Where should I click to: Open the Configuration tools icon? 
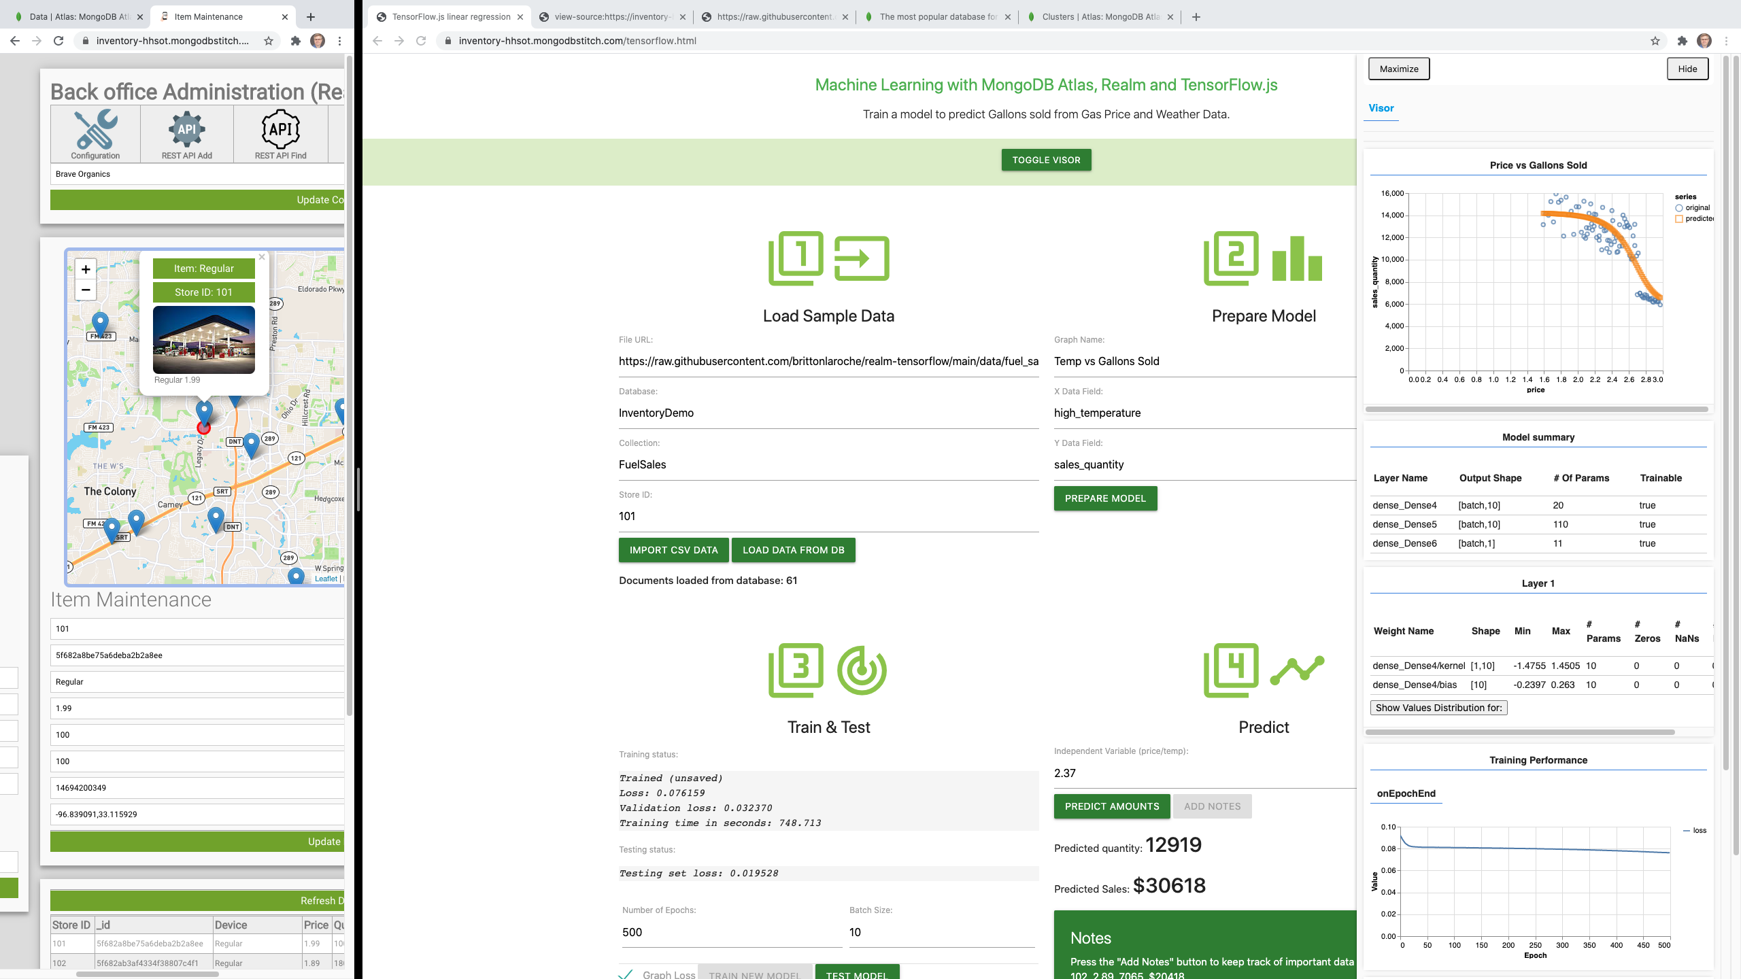click(x=96, y=130)
